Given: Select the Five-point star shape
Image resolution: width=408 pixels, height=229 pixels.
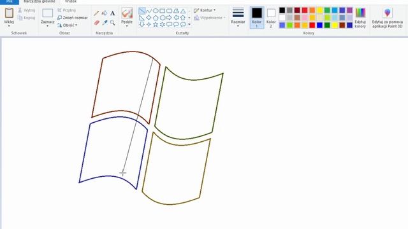Looking at the screenshot, I should (156, 24).
